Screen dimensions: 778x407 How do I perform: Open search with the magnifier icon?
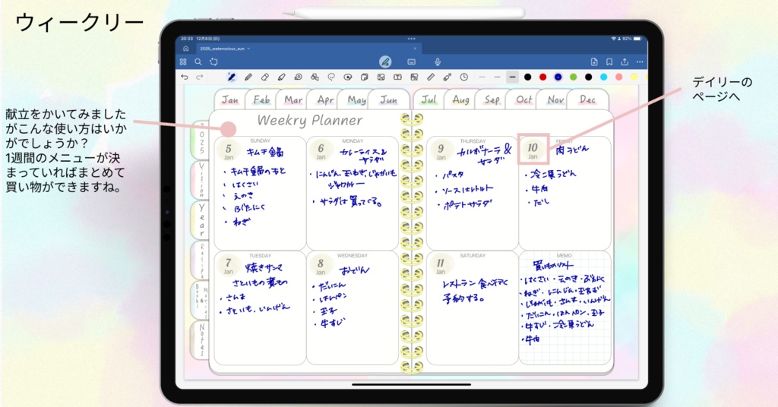(198, 62)
